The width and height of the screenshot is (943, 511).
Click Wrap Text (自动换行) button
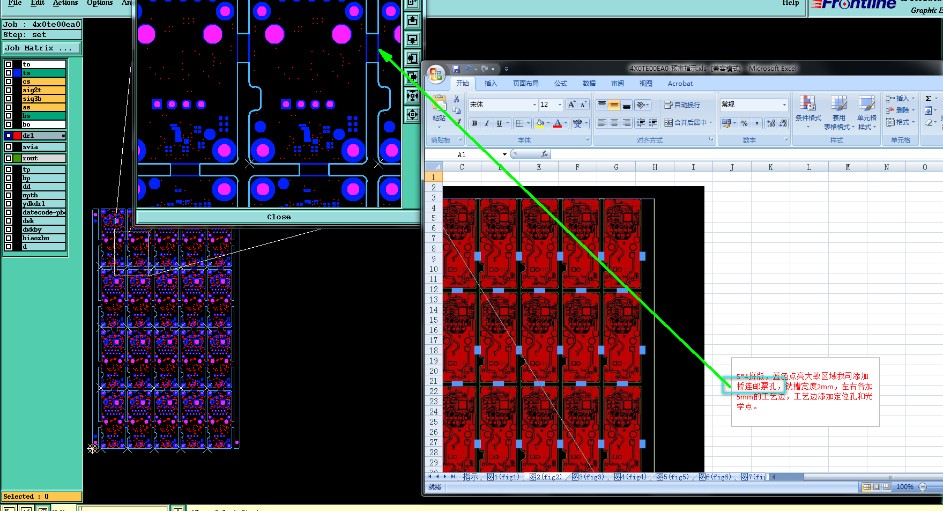pos(682,105)
